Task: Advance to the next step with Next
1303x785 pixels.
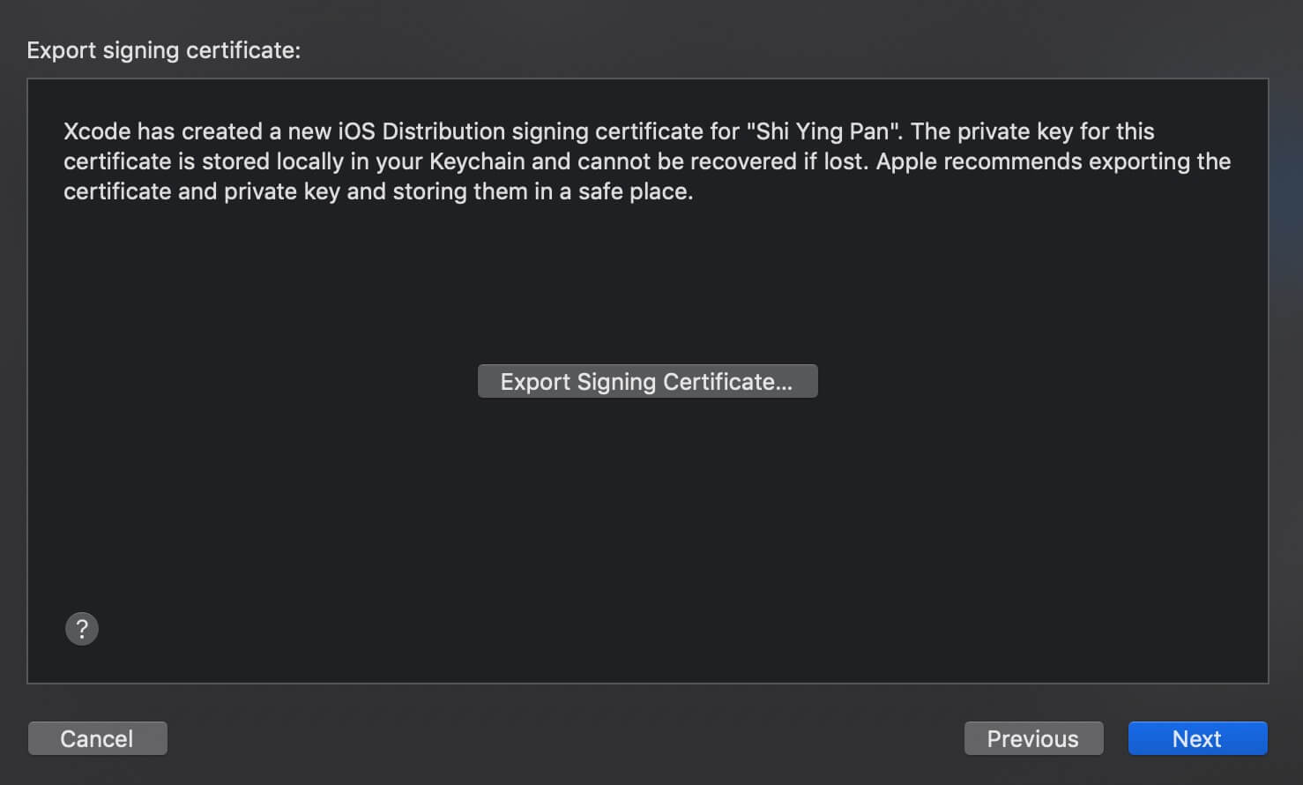Action: click(1197, 738)
